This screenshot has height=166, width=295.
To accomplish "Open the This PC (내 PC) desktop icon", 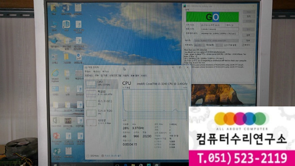I will pyautogui.click(x=54, y=26).
